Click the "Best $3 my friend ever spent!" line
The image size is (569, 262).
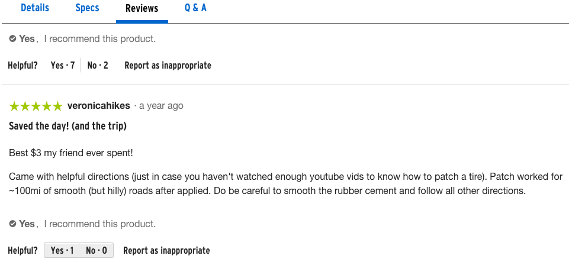71,153
